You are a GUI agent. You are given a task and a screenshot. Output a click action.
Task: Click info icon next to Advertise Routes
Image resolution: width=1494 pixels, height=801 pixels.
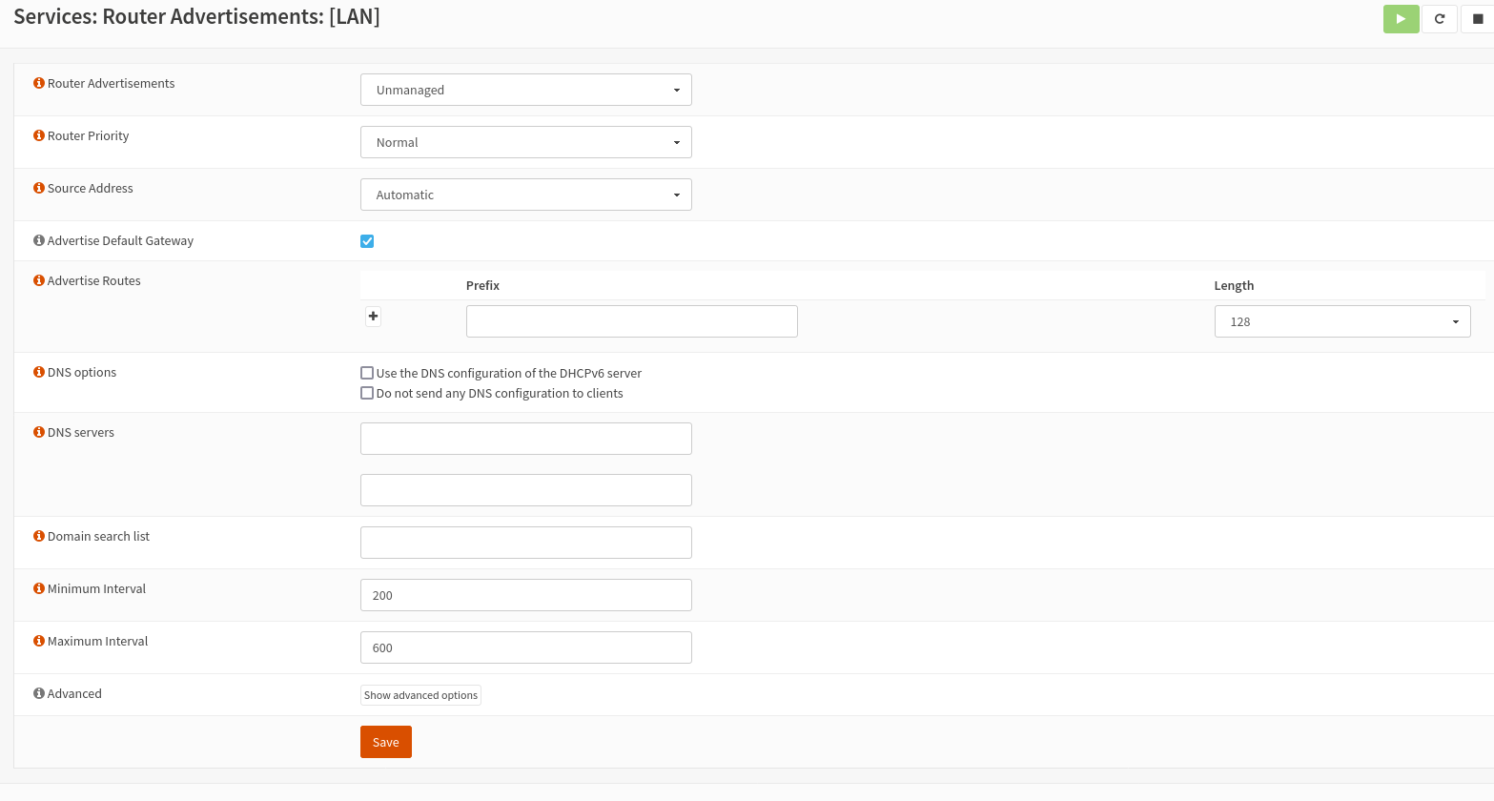click(x=39, y=280)
